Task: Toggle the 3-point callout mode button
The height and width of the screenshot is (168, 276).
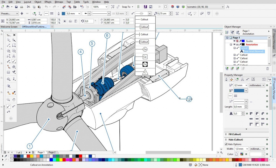Action: [14, 107]
